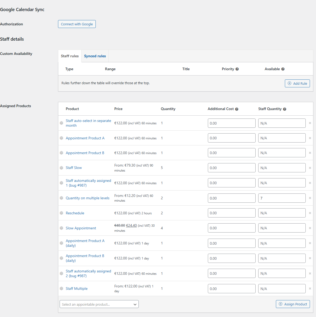Click the drag handle next to Reschedule
Screen dimensions: 316x317
coord(61,213)
